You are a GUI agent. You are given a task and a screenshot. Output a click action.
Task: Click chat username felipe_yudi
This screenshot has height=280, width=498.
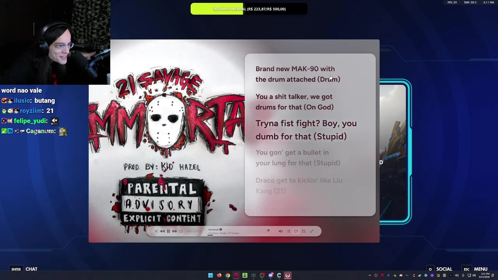coord(30,121)
